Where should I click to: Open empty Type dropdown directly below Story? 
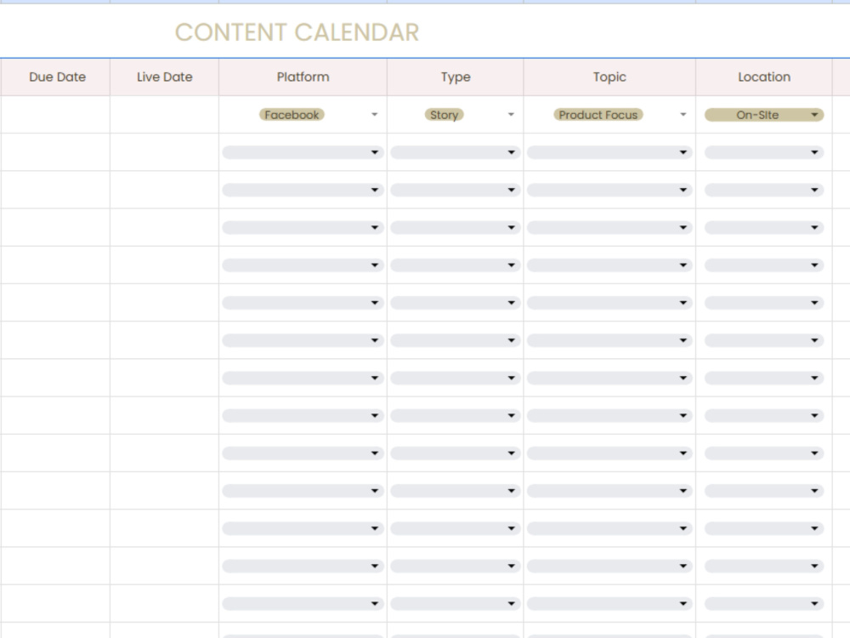click(x=456, y=152)
